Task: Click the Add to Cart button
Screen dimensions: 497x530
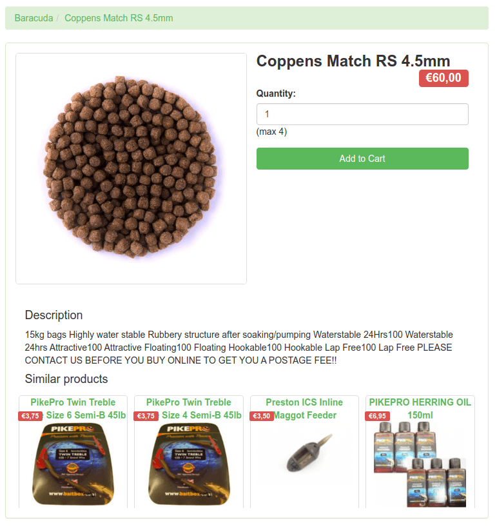Action: tap(362, 159)
